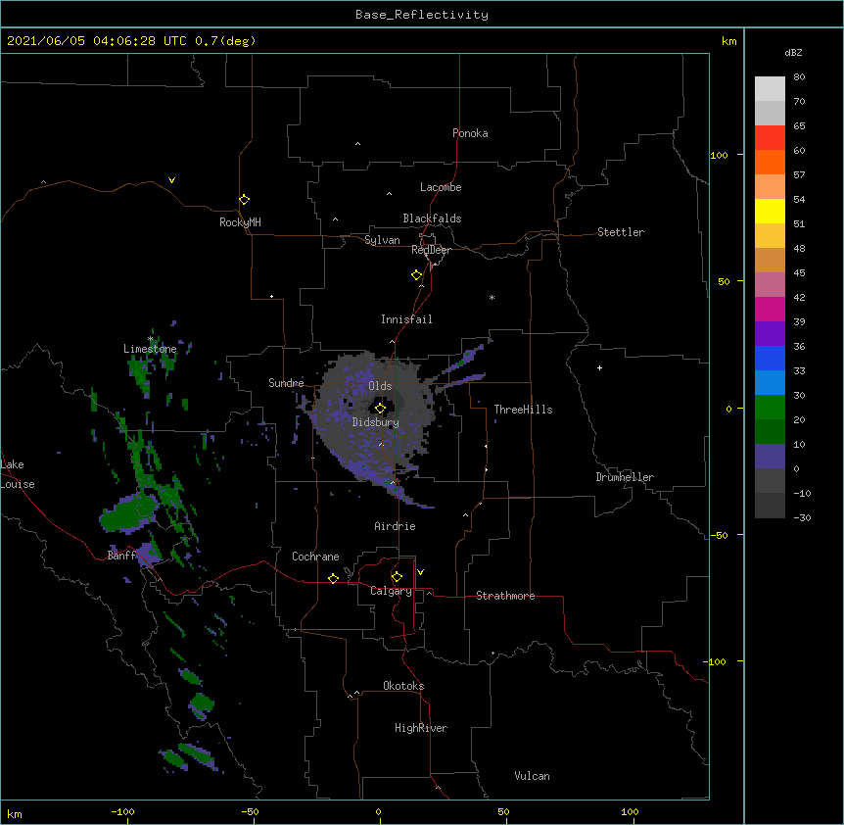Click the large green echo north of Banff
Screen dimensions: 844x825
[x=128, y=513]
